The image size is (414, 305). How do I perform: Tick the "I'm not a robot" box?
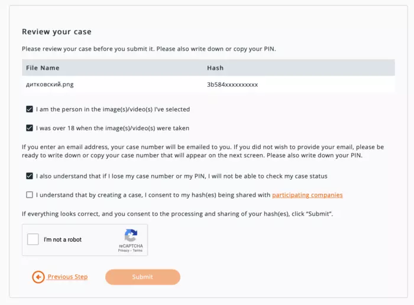click(x=34, y=239)
